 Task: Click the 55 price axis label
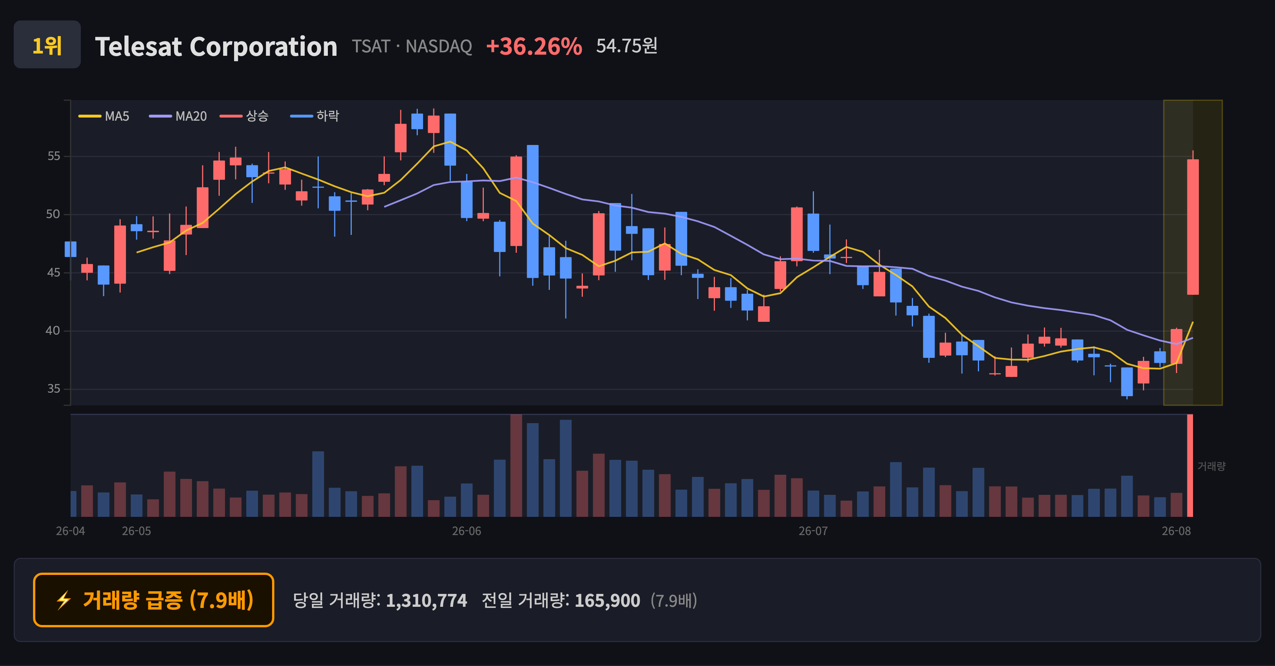tap(54, 156)
